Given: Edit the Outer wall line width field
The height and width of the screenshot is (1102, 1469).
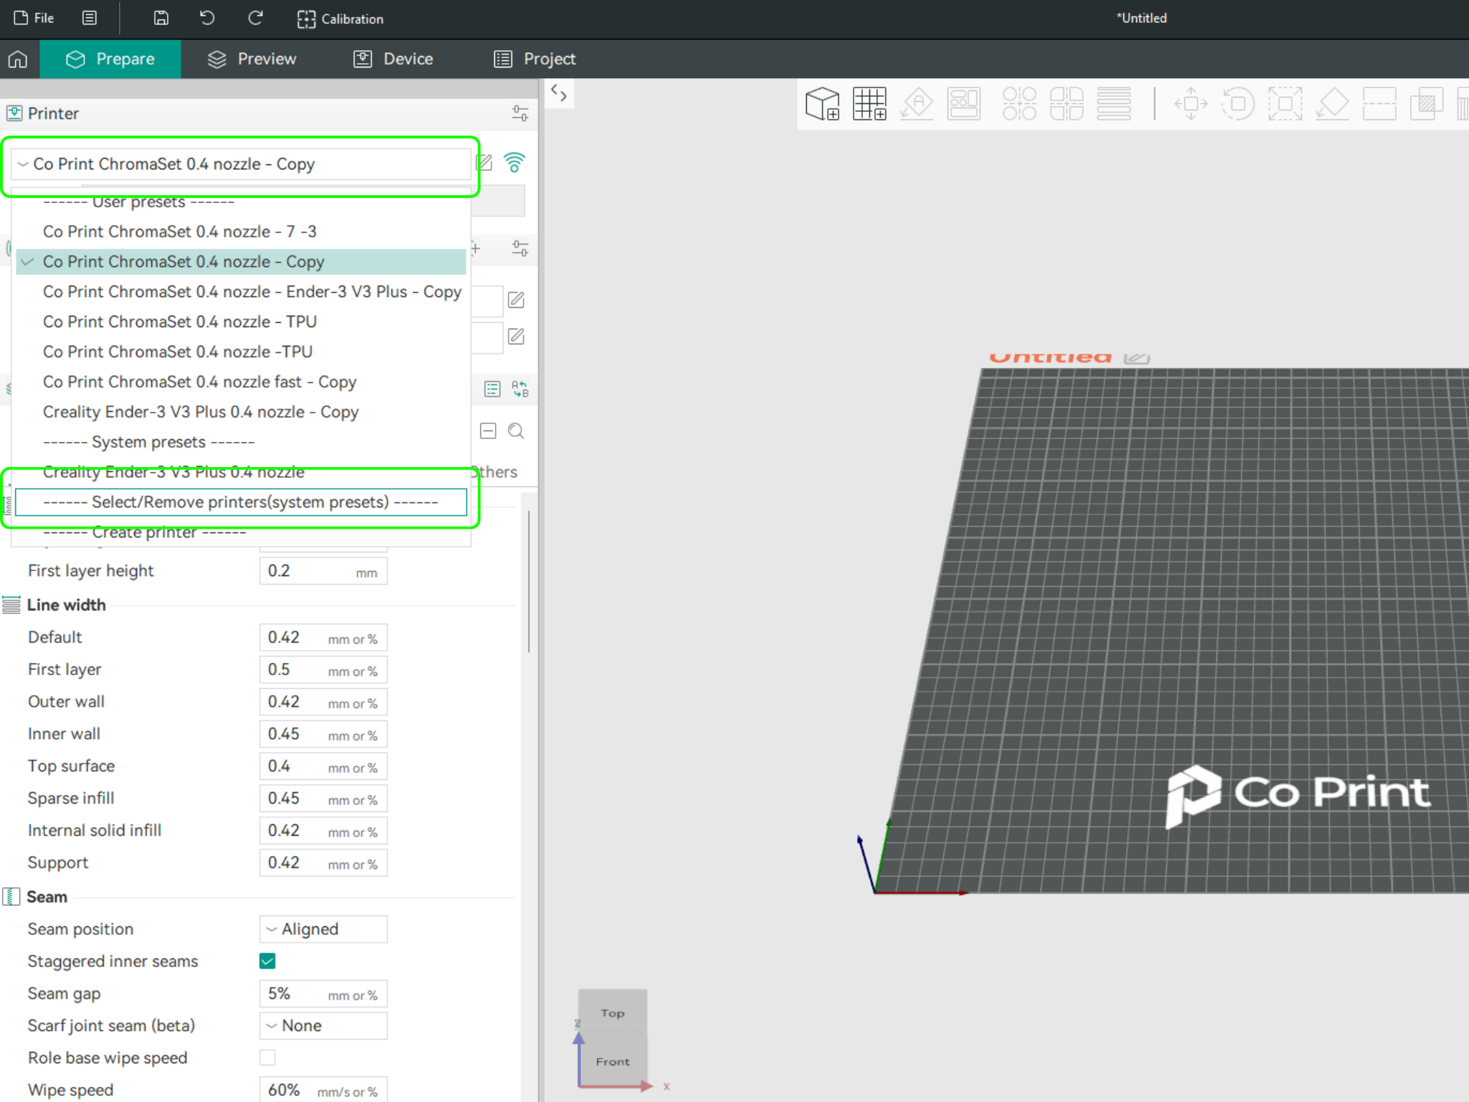Looking at the screenshot, I should [323, 702].
